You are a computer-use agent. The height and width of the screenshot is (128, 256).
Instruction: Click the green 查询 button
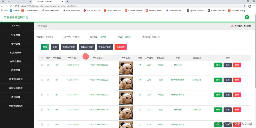(x=45, y=47)
